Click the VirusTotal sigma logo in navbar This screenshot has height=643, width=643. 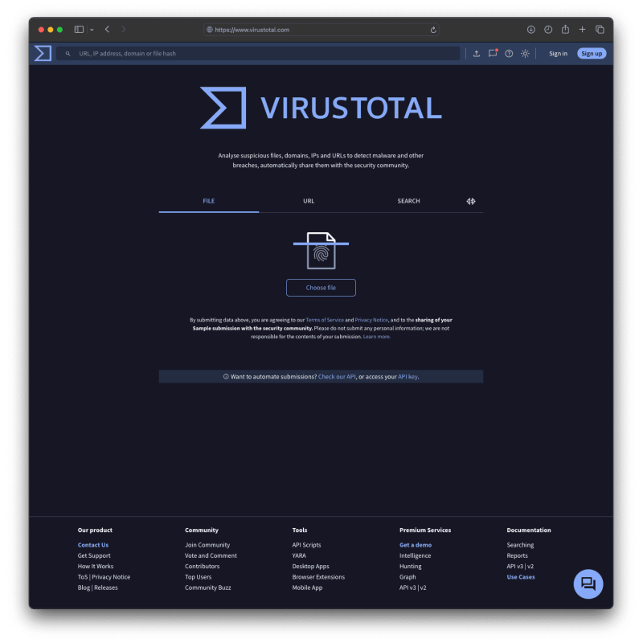click(x=43, y=53)
